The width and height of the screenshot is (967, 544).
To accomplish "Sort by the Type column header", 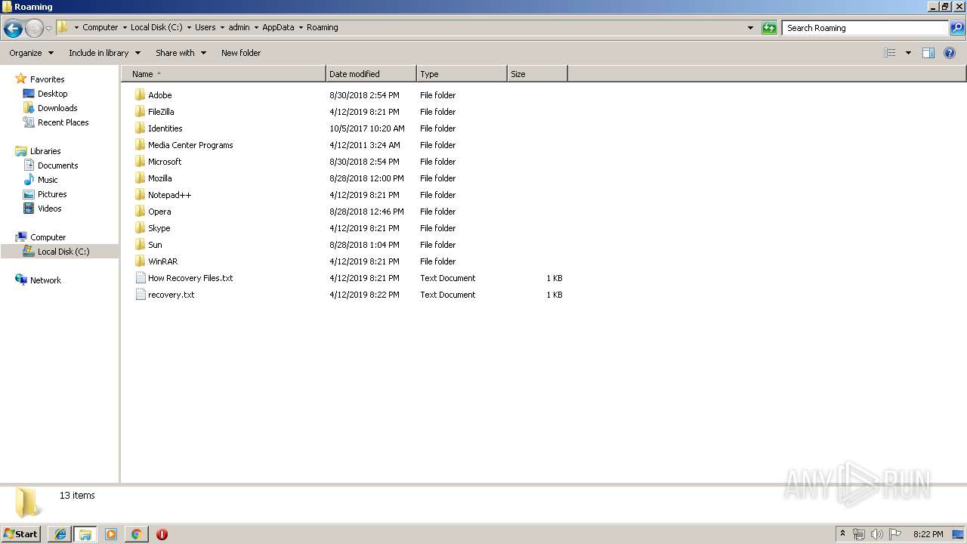I will tap(462, 74).
